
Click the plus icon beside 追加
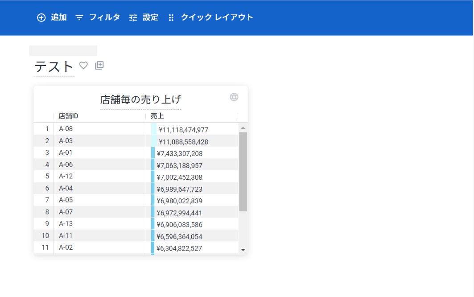point(41,17)
